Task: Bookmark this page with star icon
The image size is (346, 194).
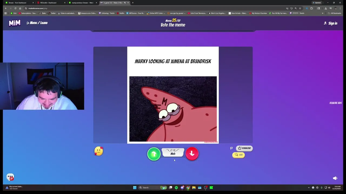Action: (300, 8)
